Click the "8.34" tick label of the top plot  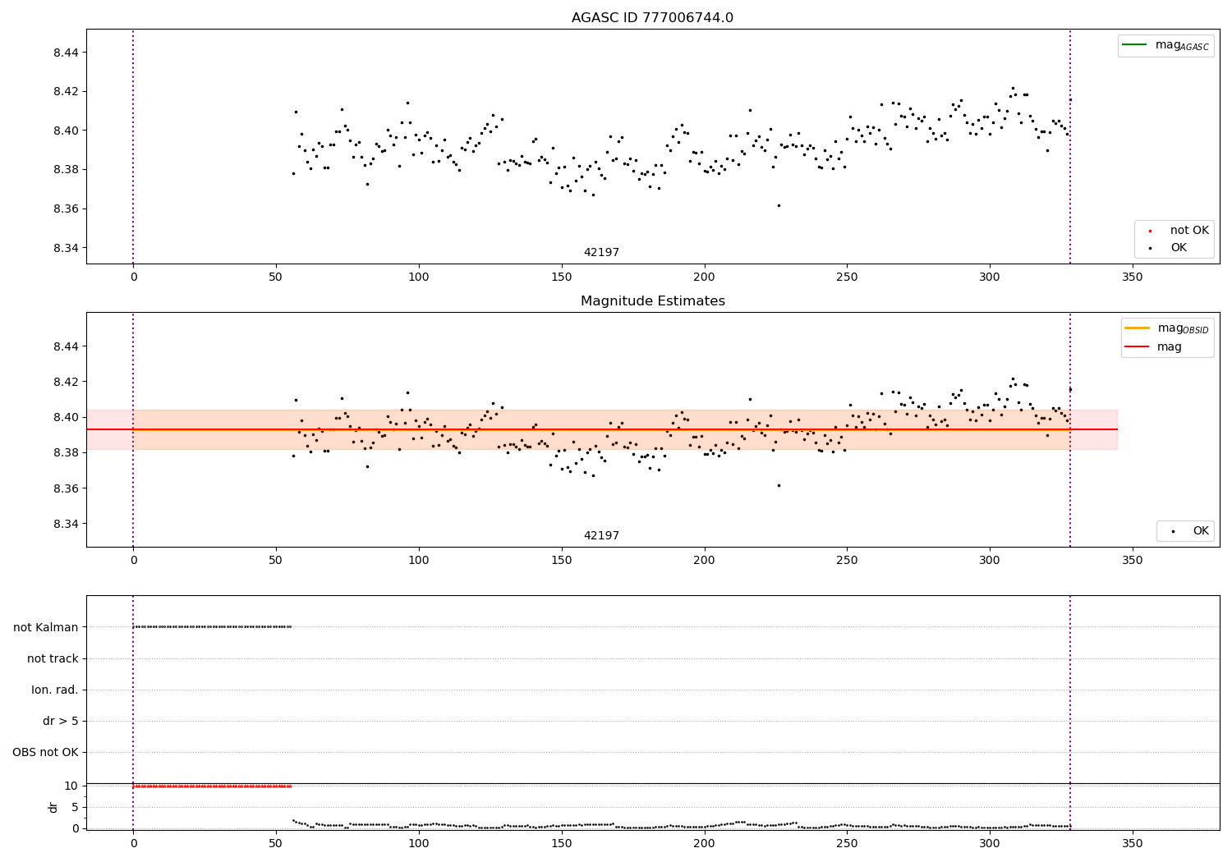65,249
